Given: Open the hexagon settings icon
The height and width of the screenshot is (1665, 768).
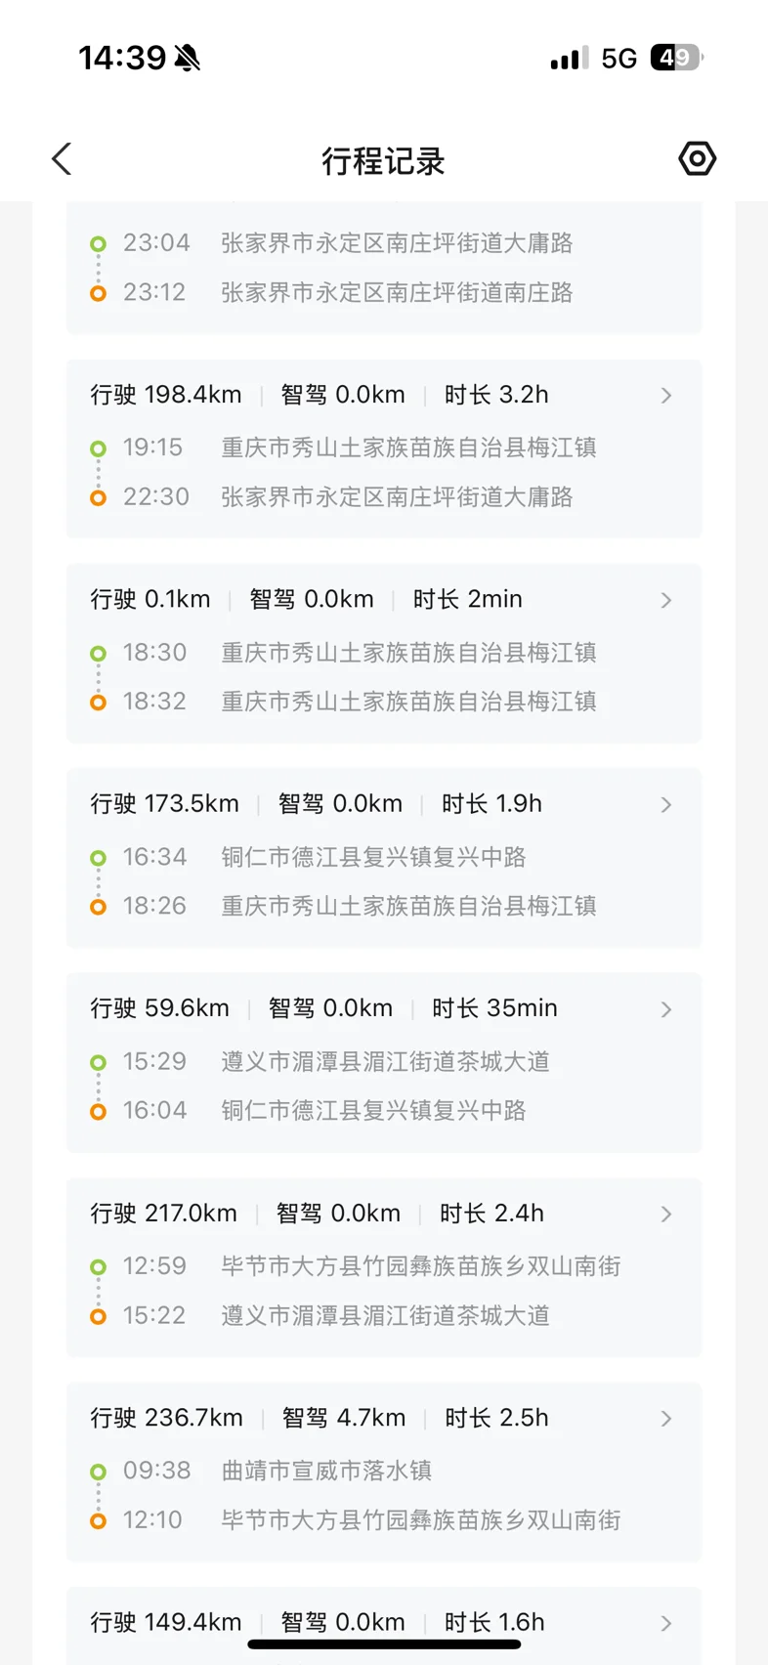Looking at the screenshot, I should tap(697, 158).
